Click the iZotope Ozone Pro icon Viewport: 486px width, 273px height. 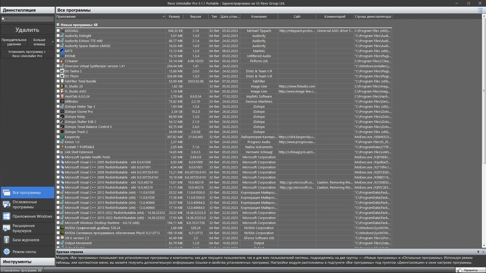[x=62, y=112]
